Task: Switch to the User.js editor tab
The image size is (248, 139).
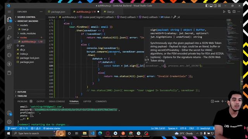Action: (110, 12)
